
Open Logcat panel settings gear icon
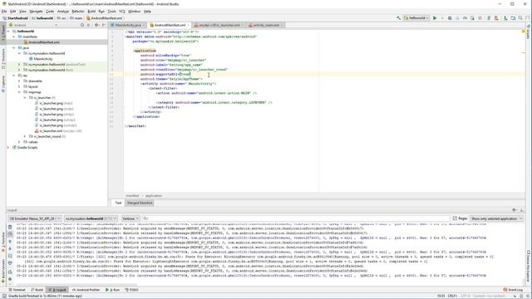515,210
